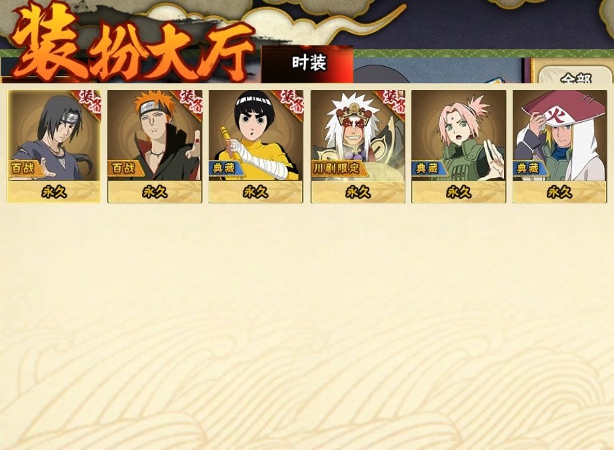Open the 时装 tab
This screenshot has width=614, height=450.
tap(307, 64)
